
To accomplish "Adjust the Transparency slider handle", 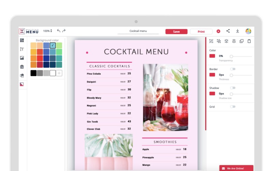I will pos(231,56).
